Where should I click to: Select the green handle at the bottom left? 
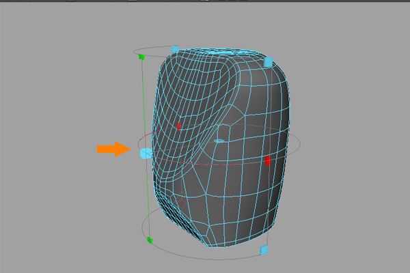pyautogui.click(x=149, y=240)
